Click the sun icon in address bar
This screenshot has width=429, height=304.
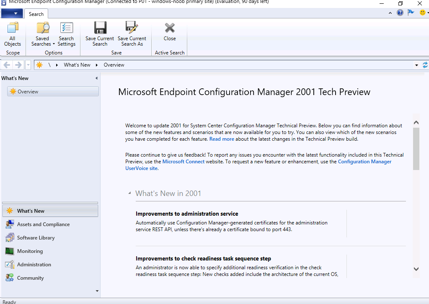pyautogui.click(x=39, y=65)
